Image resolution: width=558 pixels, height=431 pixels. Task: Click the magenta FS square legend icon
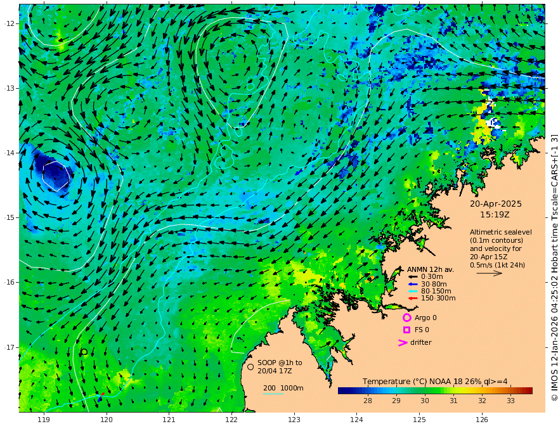(407, 330)
